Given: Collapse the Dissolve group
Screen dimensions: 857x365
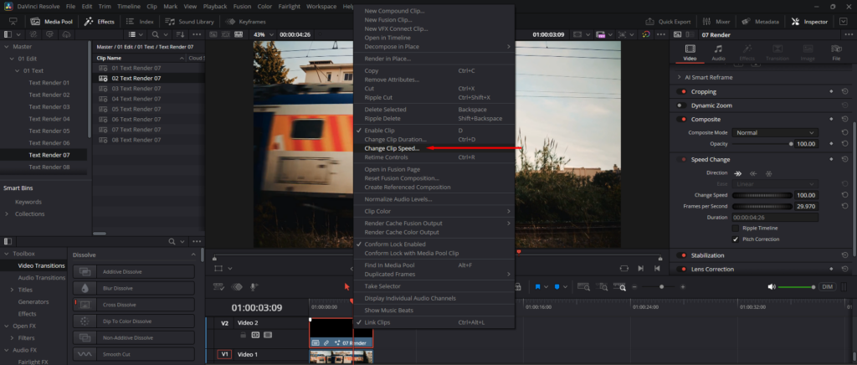Looking at the screenshot, I should tap(193, 254).
